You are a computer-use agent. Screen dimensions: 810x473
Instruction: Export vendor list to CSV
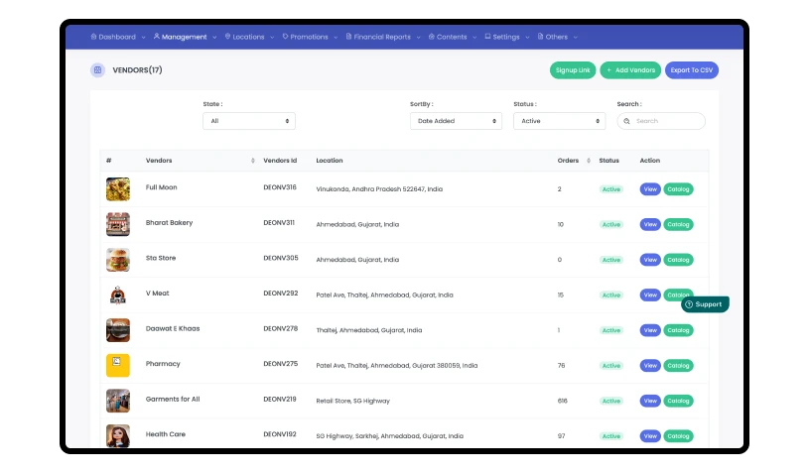point(691,70)
